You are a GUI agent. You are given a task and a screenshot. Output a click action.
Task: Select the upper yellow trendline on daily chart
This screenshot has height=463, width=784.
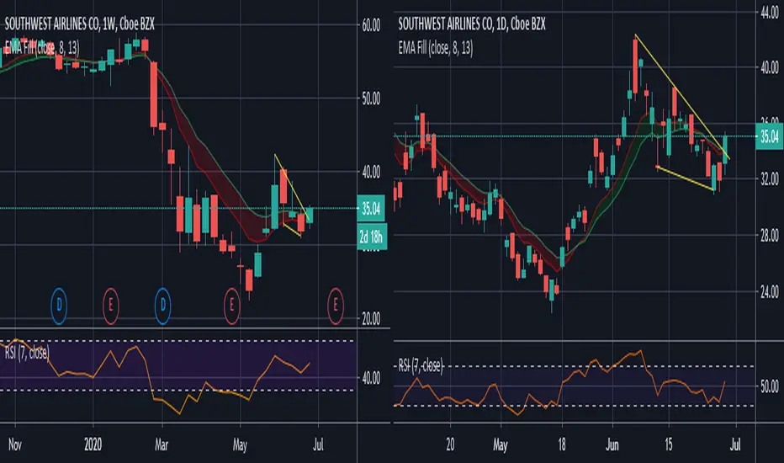(x=682, y=97)
